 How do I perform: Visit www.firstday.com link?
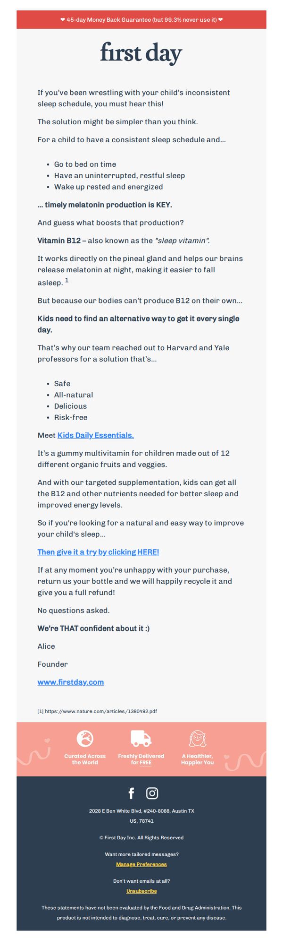point(71,682)
